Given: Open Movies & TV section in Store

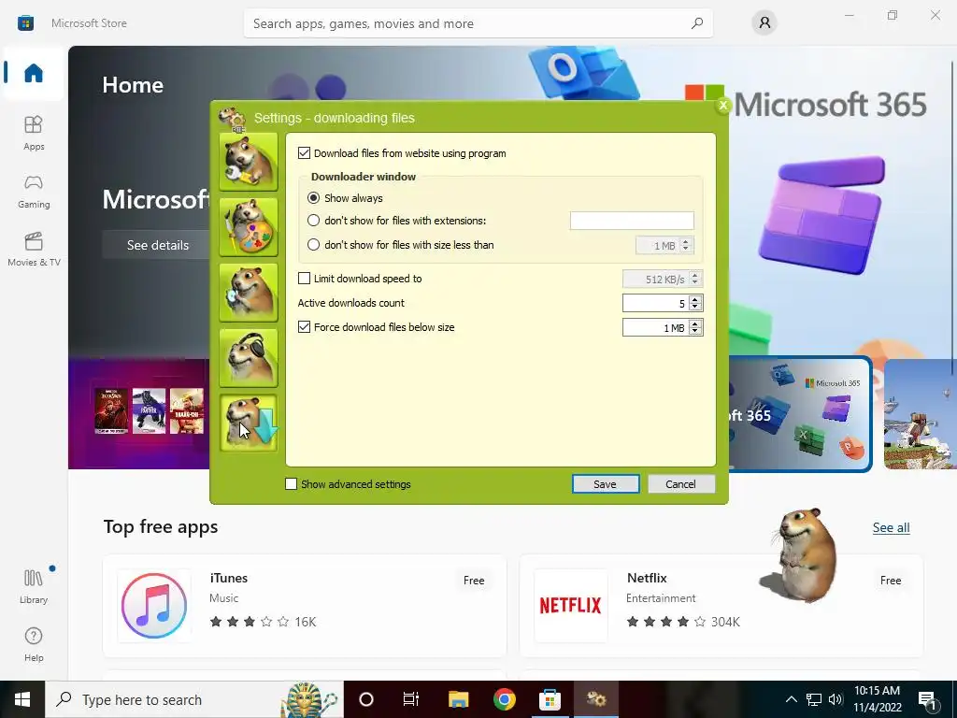Looking at the screenshot, I should click(34, 249).
